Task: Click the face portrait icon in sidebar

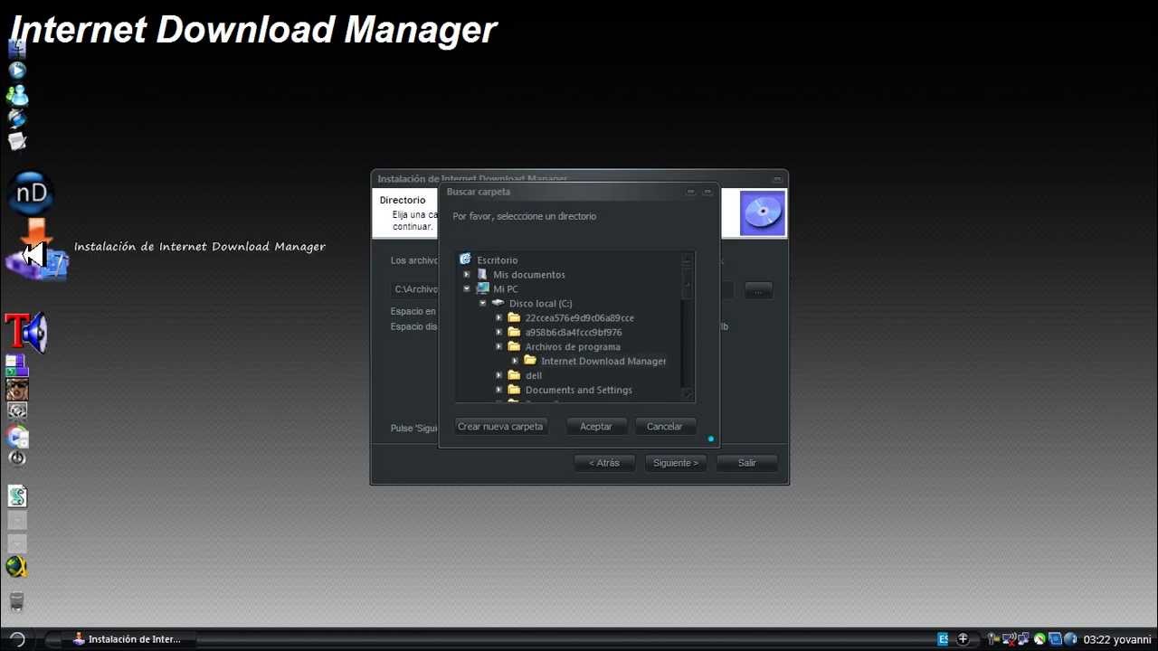Action: point(17,390)
